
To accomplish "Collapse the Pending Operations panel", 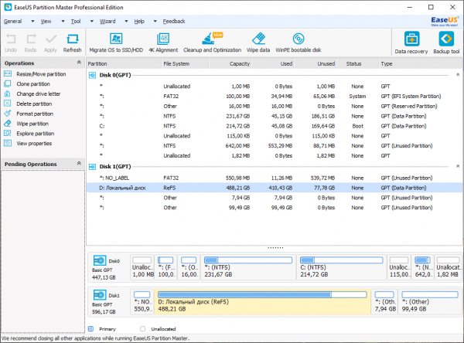I will (x=79, y=163).
